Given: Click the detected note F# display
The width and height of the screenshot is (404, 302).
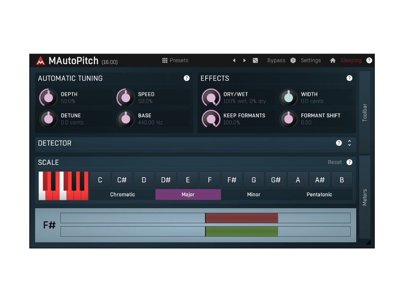Looking at the screenshot, I should pos(49,225).
